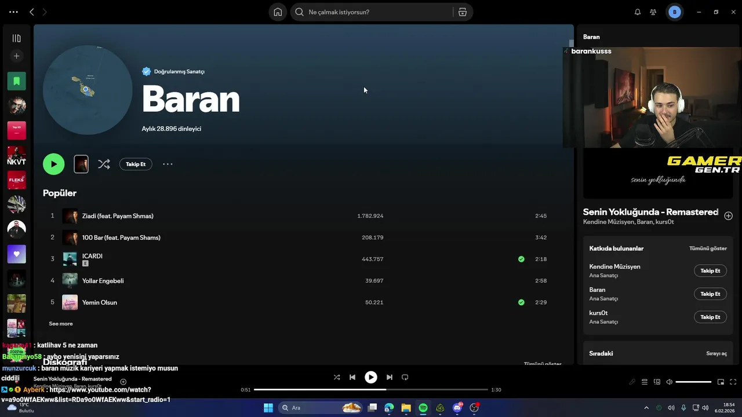This screenshot has width=742, height=417.
Task: Skip to next track
Action: pos(390,377)
